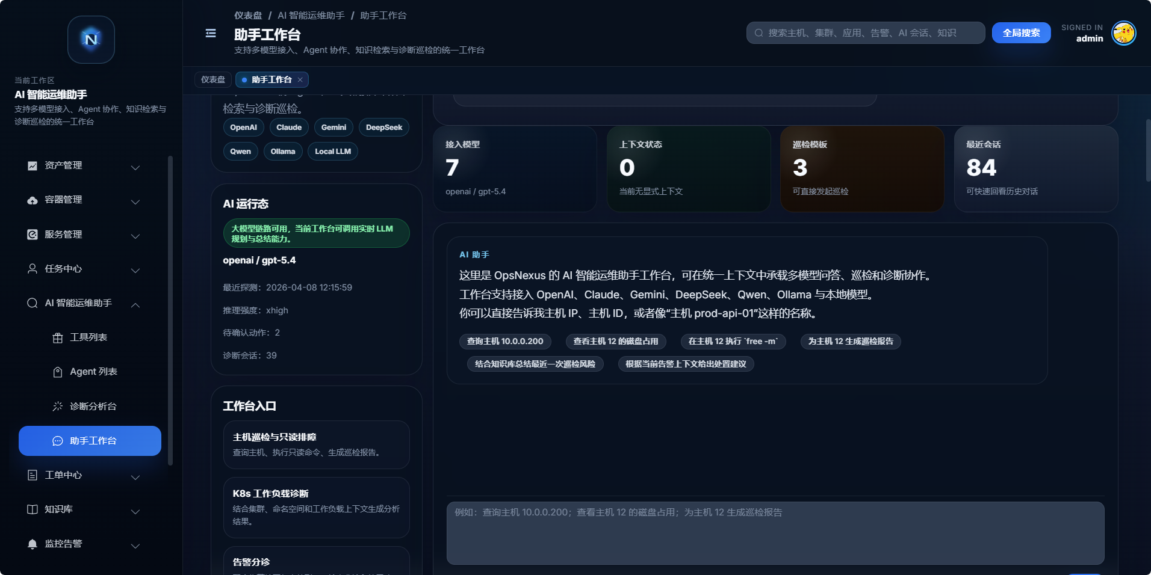
Task: Expand the 工单中心 menu group
Action: 135,477
